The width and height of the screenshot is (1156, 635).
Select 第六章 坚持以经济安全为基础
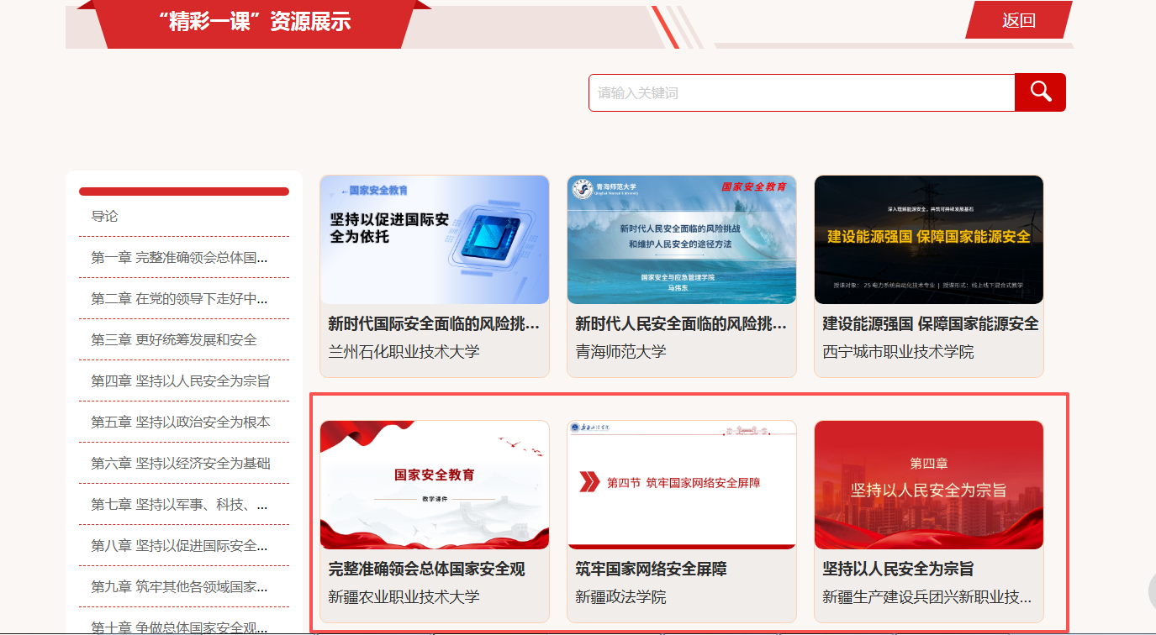[x=181, y=463]
